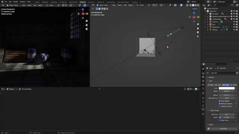Set light type to Sun

point(218,85)
